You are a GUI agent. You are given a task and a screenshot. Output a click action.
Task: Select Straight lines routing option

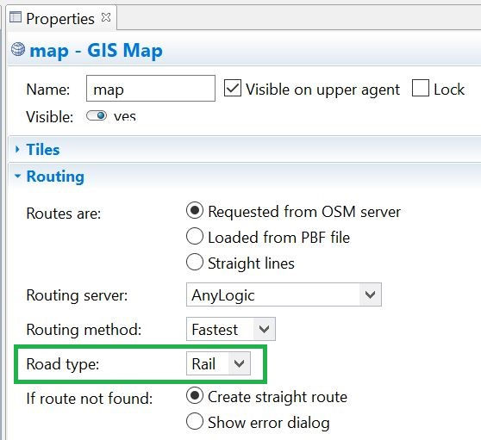point(195,262)
